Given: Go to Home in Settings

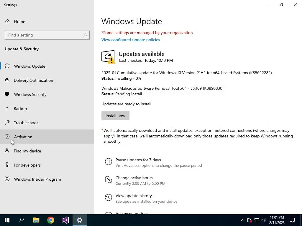Looking at the screenshot, I should tap(47, 21).
